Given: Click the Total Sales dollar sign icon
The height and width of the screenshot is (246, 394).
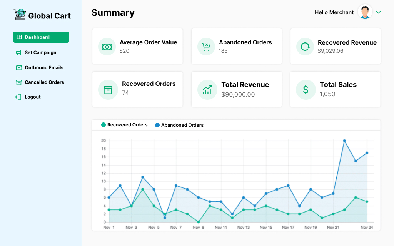Looking at the screenshot, I should [x=306, y=90].
